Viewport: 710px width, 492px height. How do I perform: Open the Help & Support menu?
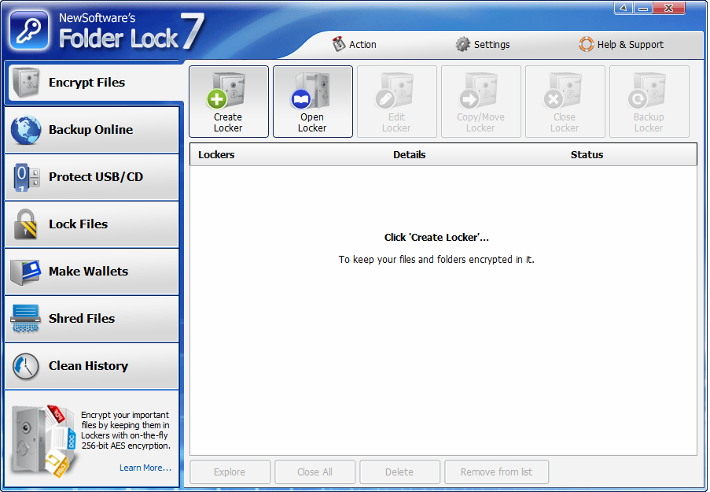point(621,45)
